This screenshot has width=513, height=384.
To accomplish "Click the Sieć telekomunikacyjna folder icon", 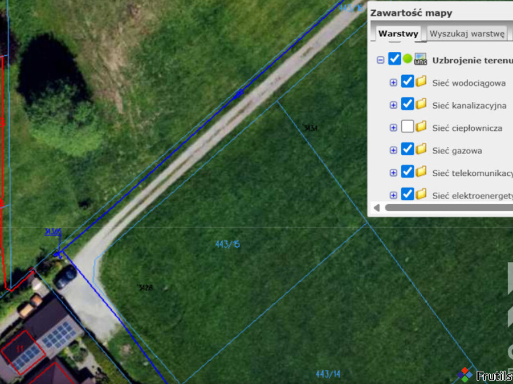I will 421,171.
